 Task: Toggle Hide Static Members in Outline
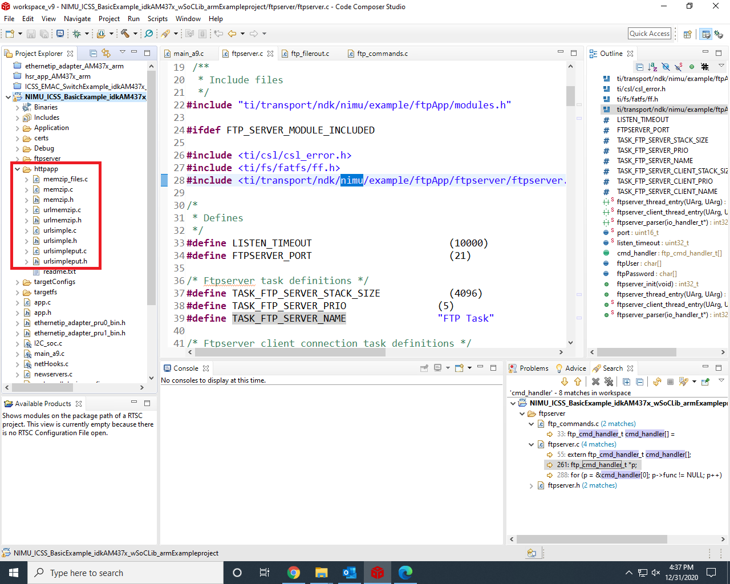click(678, 67)
